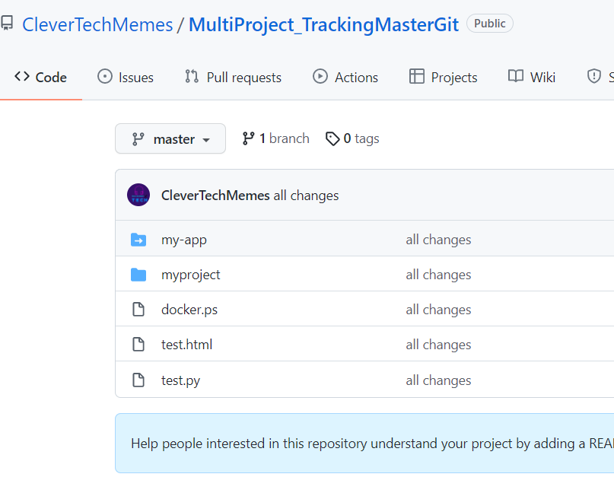The image size is (614, 493).
Task: Click the test.py file icon
Action: click(x=138, y=380)
